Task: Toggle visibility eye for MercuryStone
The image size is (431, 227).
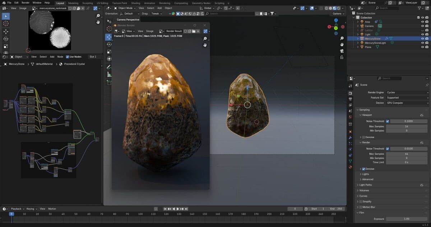Action: (422, 38)
